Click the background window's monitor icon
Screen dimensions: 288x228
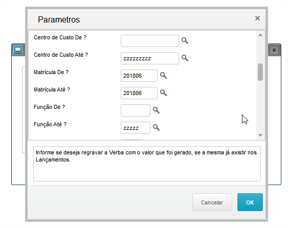point(18,50)
